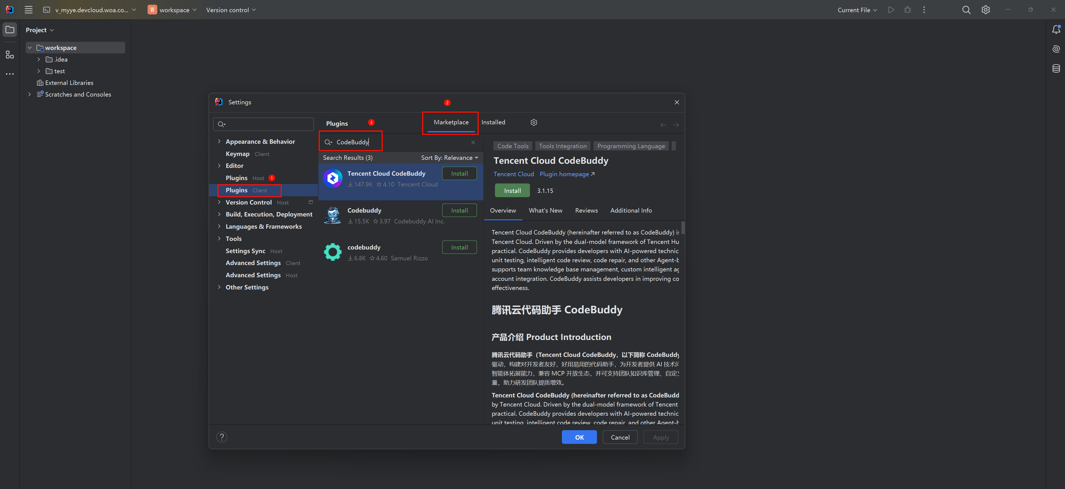Image resolution: width=1065 pixels, height=489 pixels.
Task: Expand Appearance & Behavior settings group
Action: pos(219,142)
